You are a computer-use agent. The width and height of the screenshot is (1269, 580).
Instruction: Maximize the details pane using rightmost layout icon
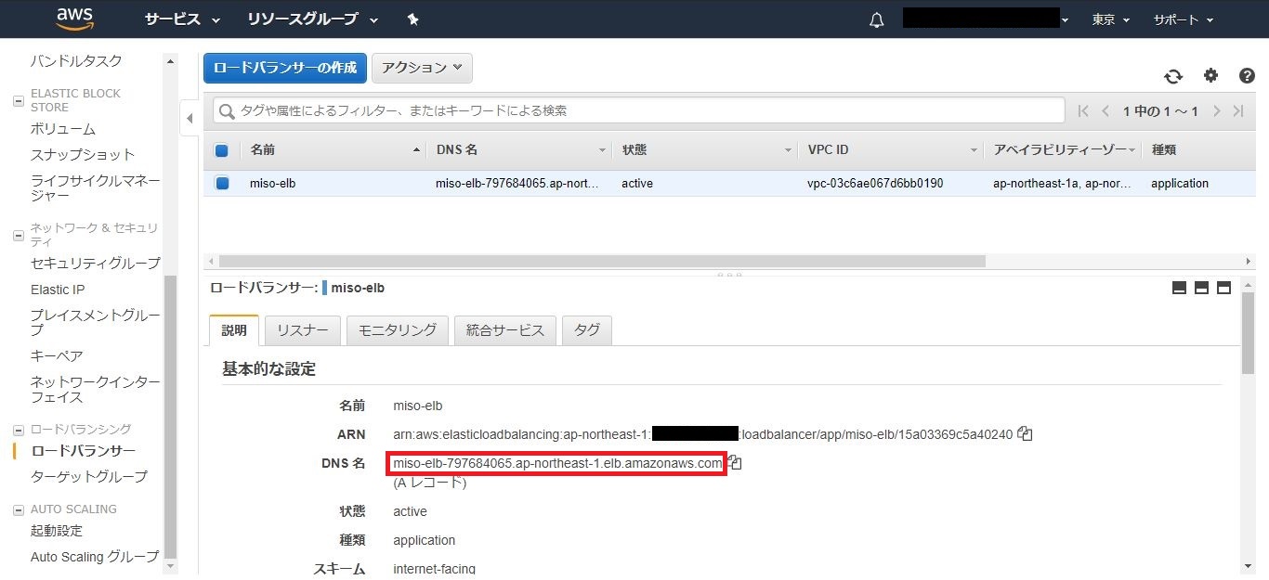pyautogui.click(x=1223, y=288)
